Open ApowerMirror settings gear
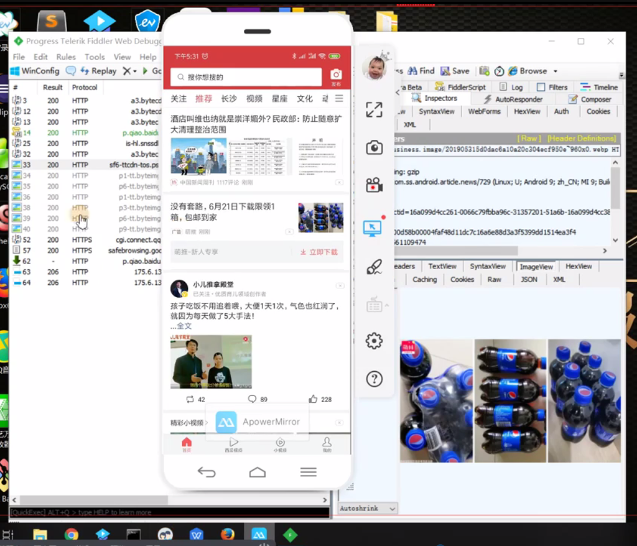 (374, 341)
